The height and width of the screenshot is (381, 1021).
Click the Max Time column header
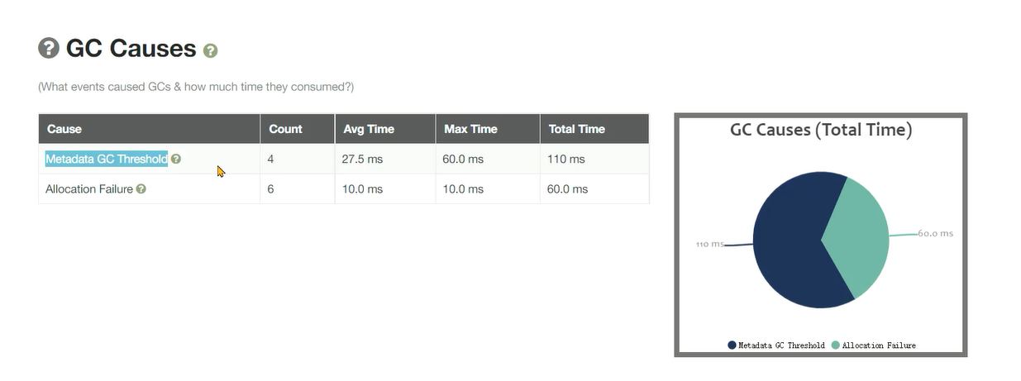click(x=470, y=129)
